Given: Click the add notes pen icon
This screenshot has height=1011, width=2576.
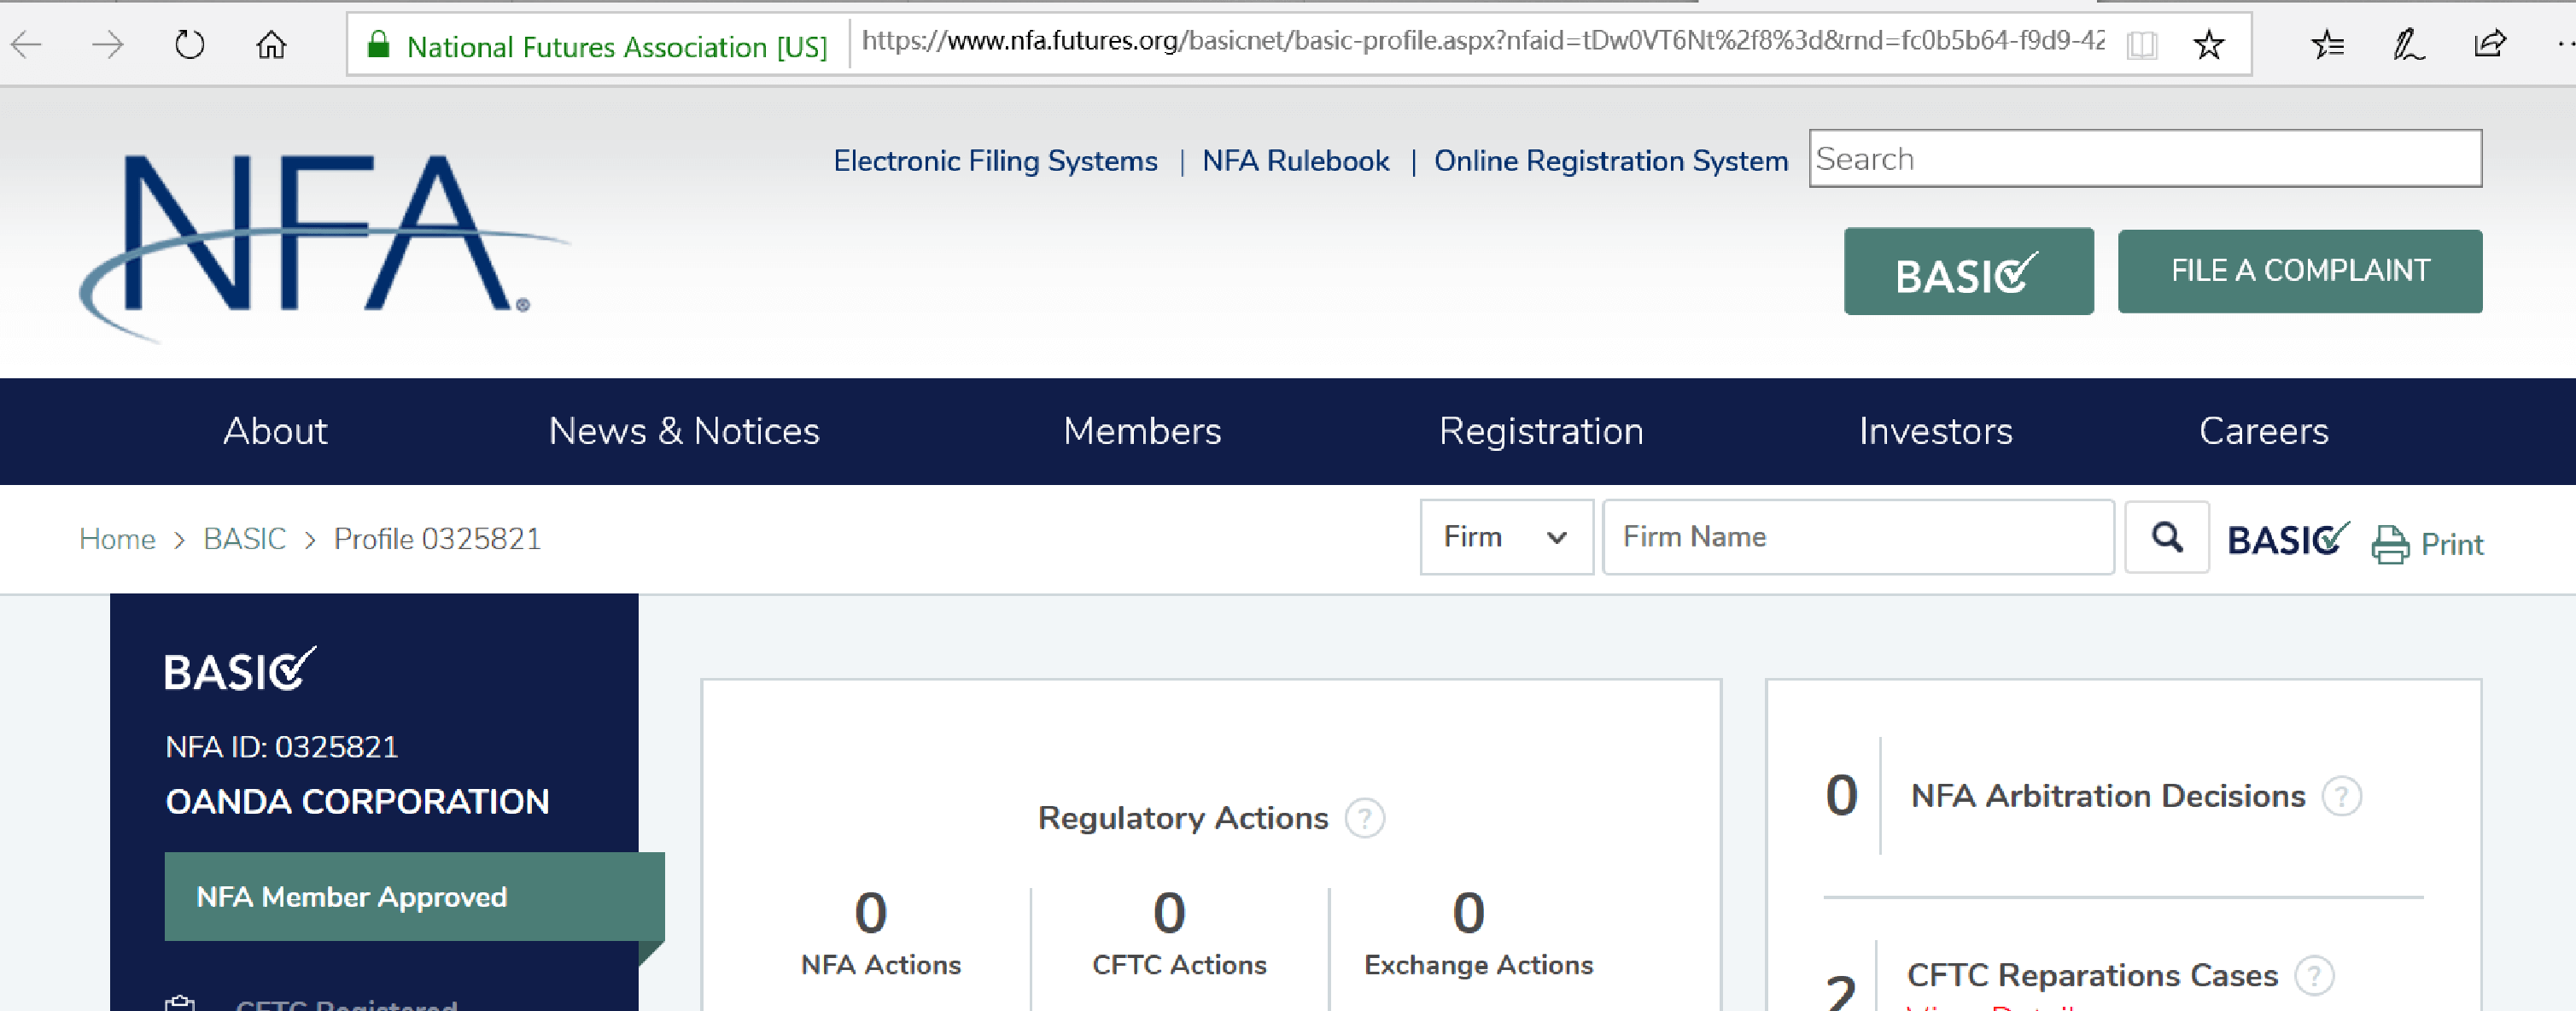Looking at the screenshot, I should click(x=2407, y=45).
